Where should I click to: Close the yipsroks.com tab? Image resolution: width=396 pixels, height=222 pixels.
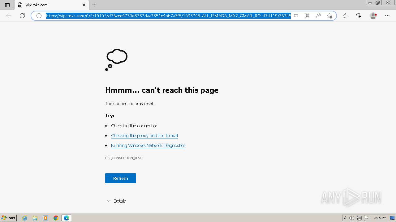click(84, 5)
